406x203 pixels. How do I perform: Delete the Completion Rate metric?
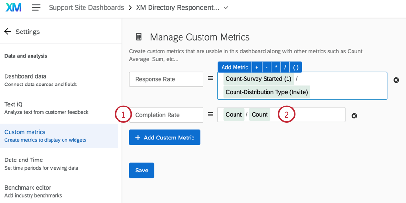pos(354,116)
